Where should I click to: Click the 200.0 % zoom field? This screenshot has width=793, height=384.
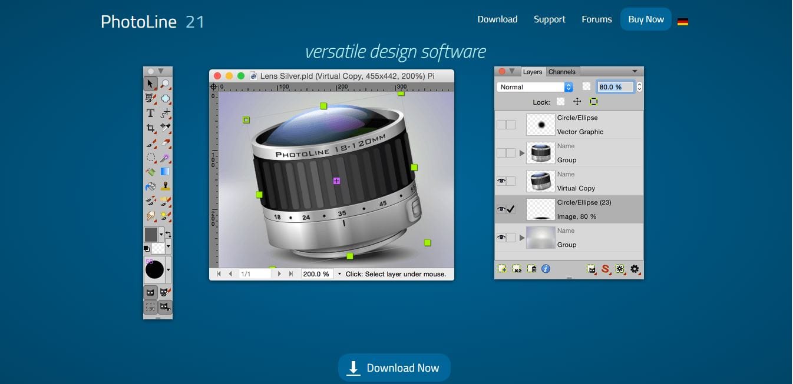(x=317, y=274)
